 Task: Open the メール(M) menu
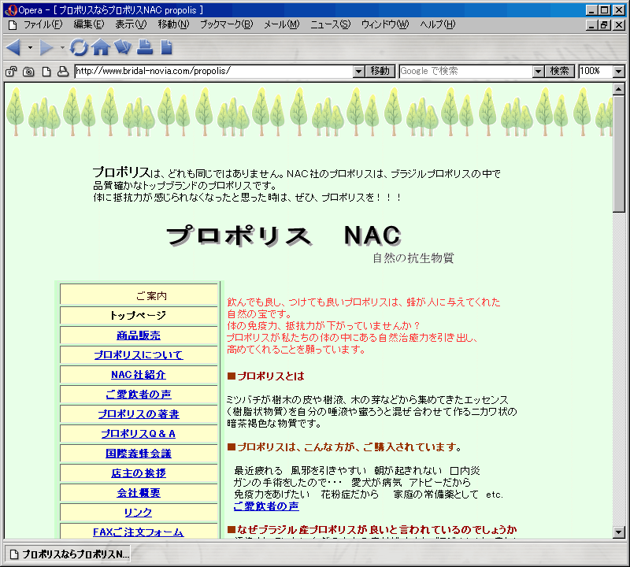point(282,24)
